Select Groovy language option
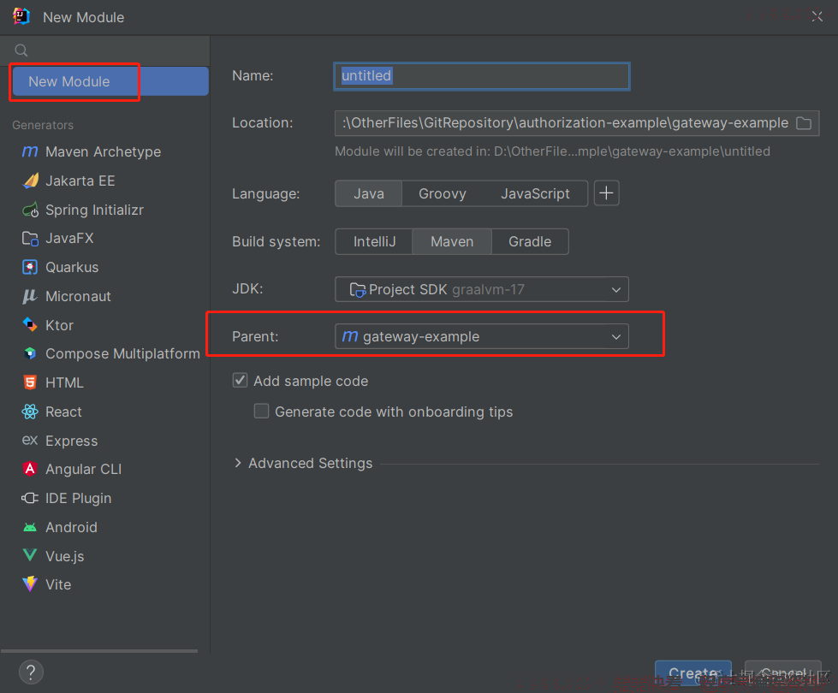 [x=443, y=193]
